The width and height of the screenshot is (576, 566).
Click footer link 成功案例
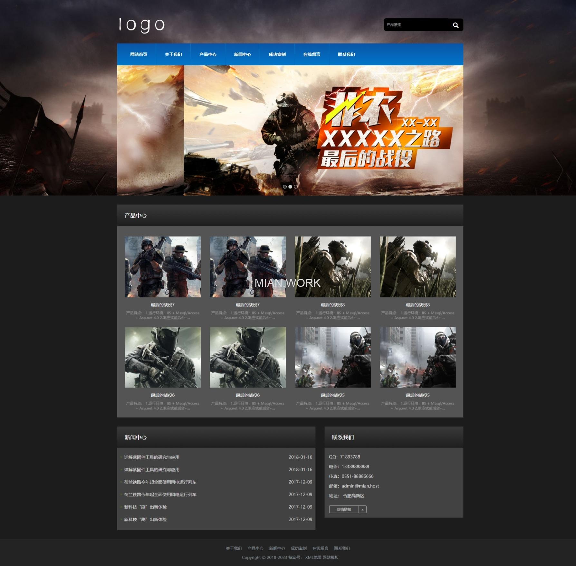click(x=299, y=548)
